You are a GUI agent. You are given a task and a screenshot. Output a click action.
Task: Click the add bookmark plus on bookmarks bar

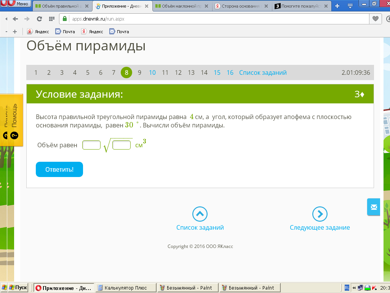pyautogui.click(x=15, y=32)
